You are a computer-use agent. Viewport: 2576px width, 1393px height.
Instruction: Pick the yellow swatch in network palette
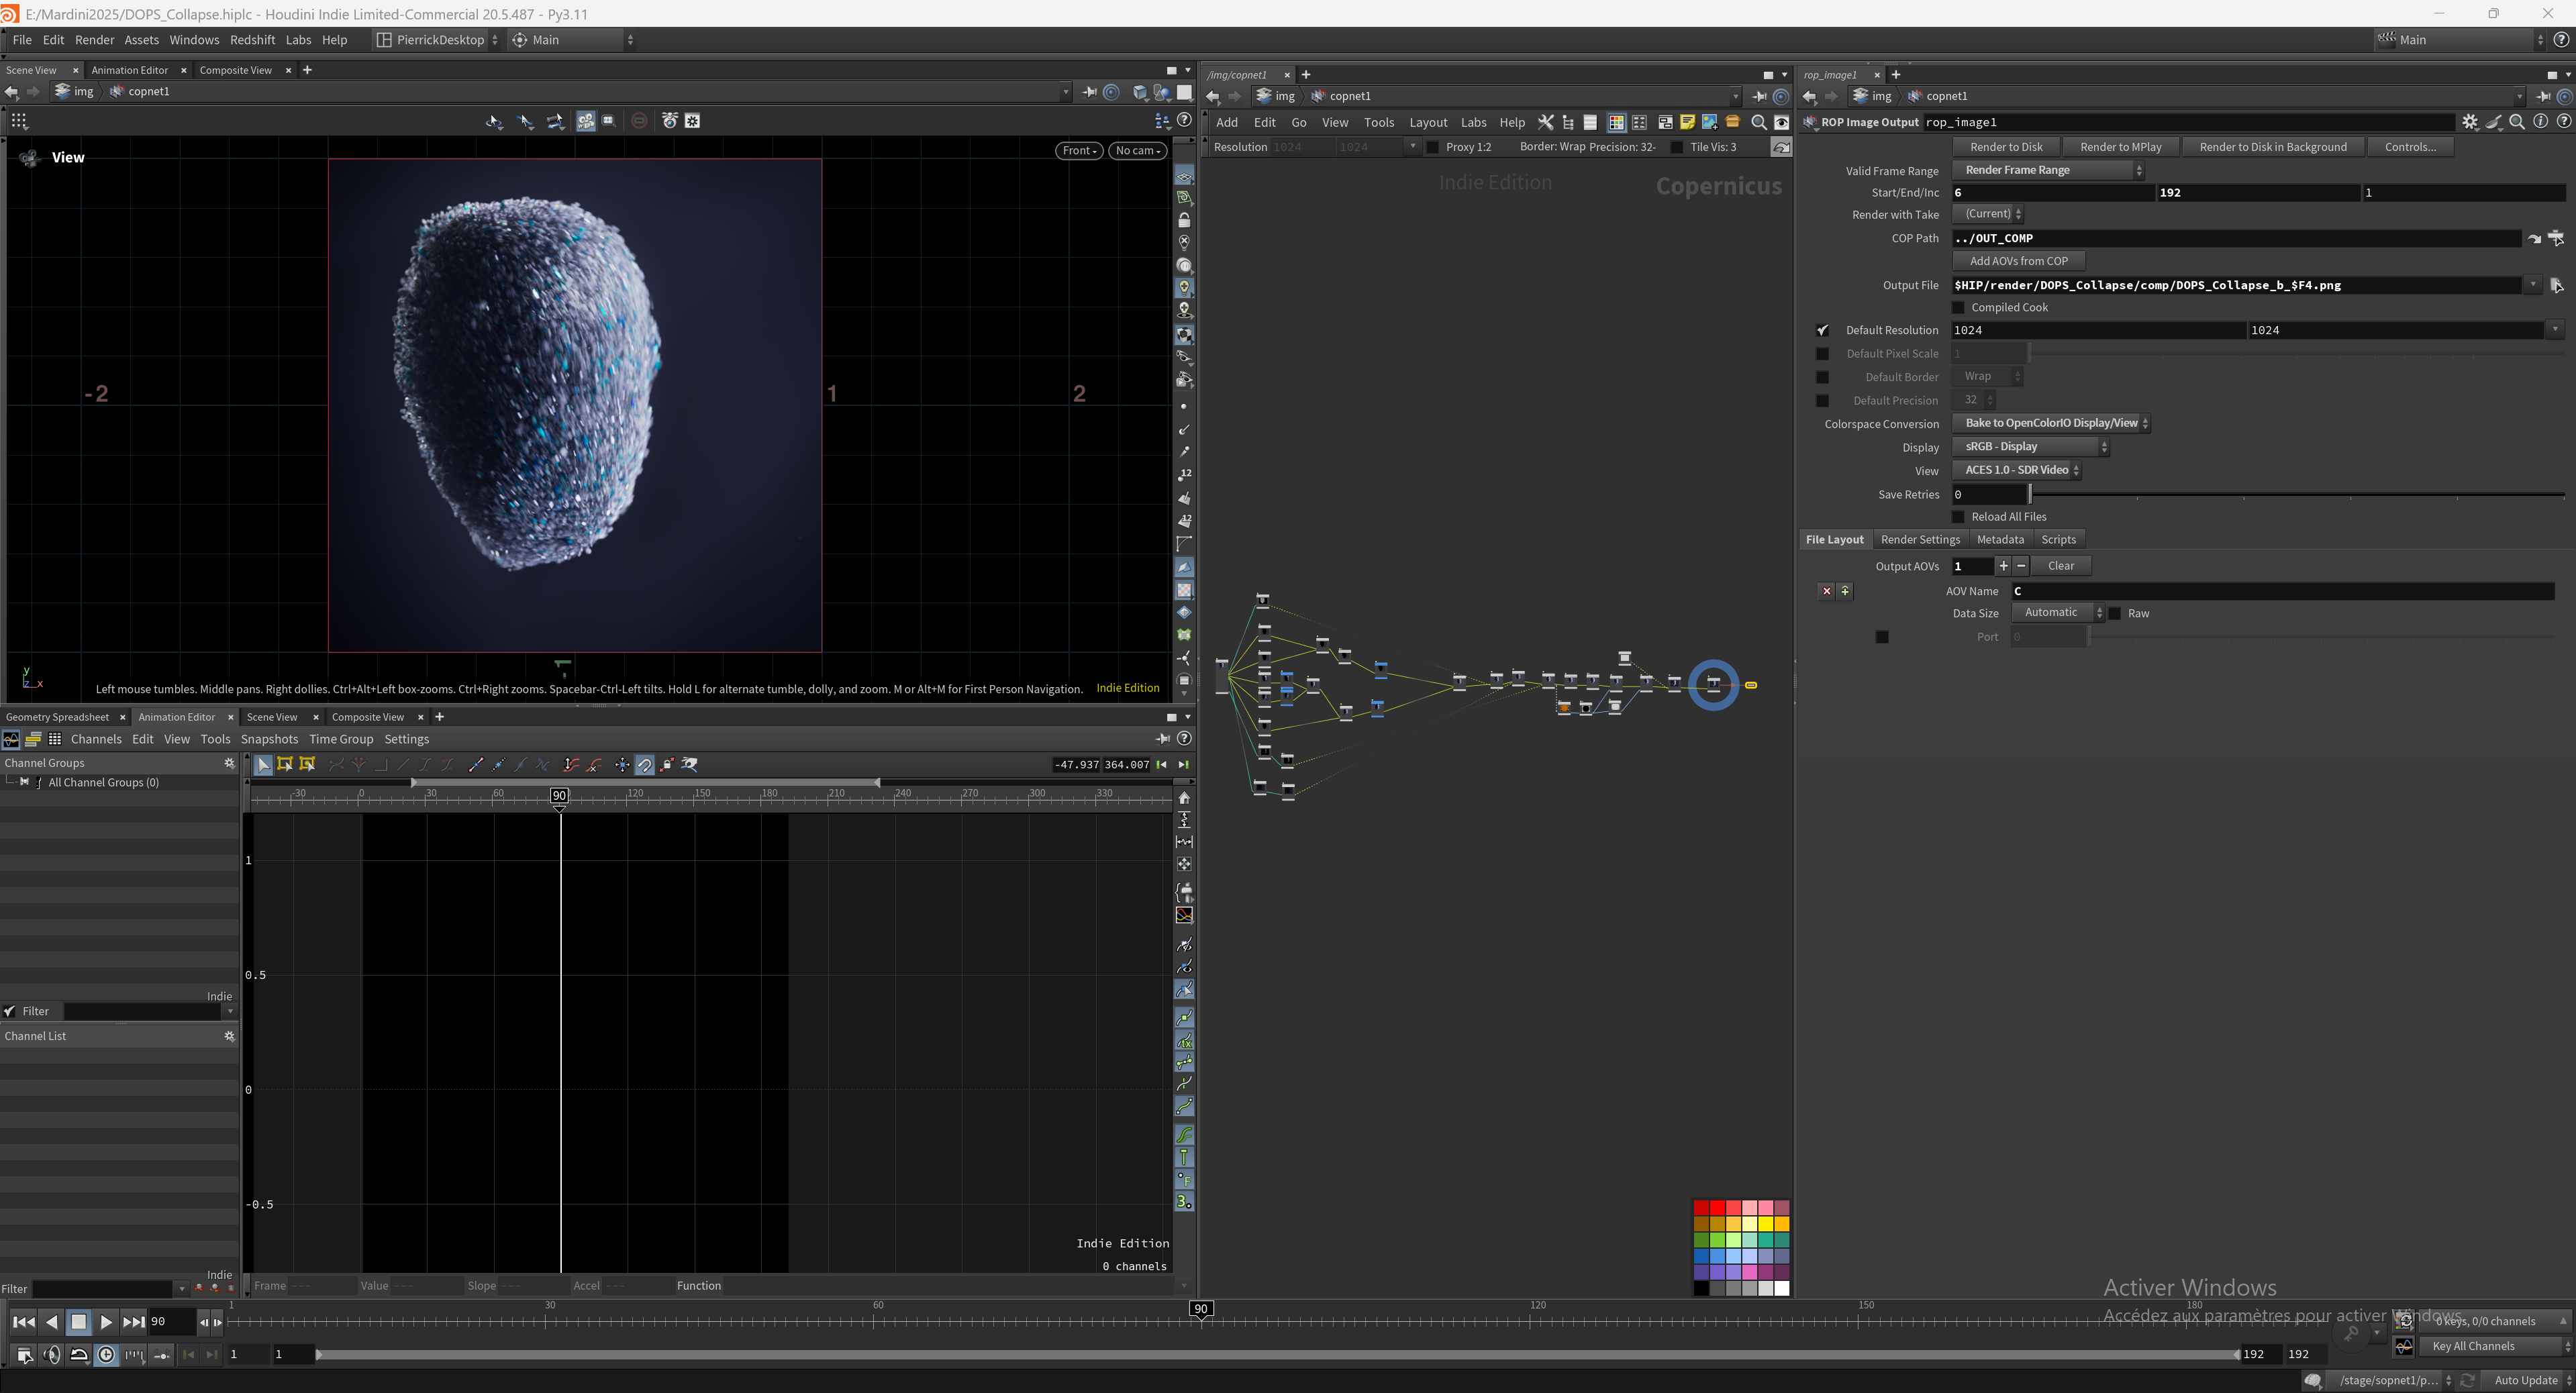pyautogui.click(x=1766, y=1224)
